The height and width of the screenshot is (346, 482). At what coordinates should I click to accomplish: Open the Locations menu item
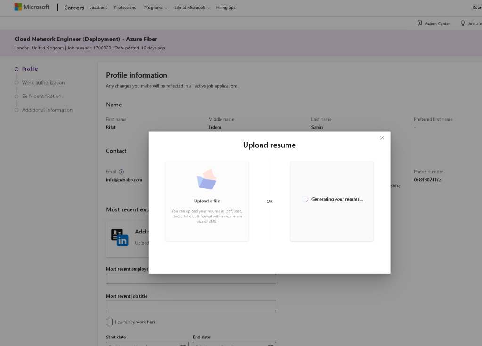[x=98, y=8]
